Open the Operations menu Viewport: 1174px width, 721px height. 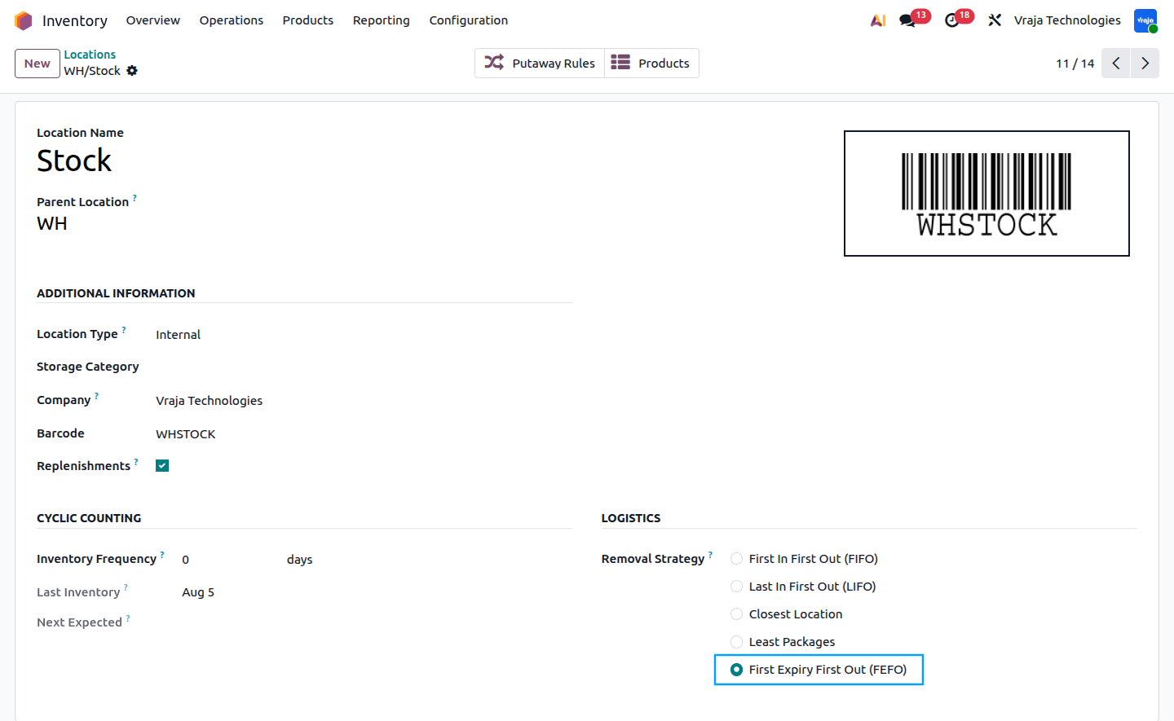click(232, 20)
